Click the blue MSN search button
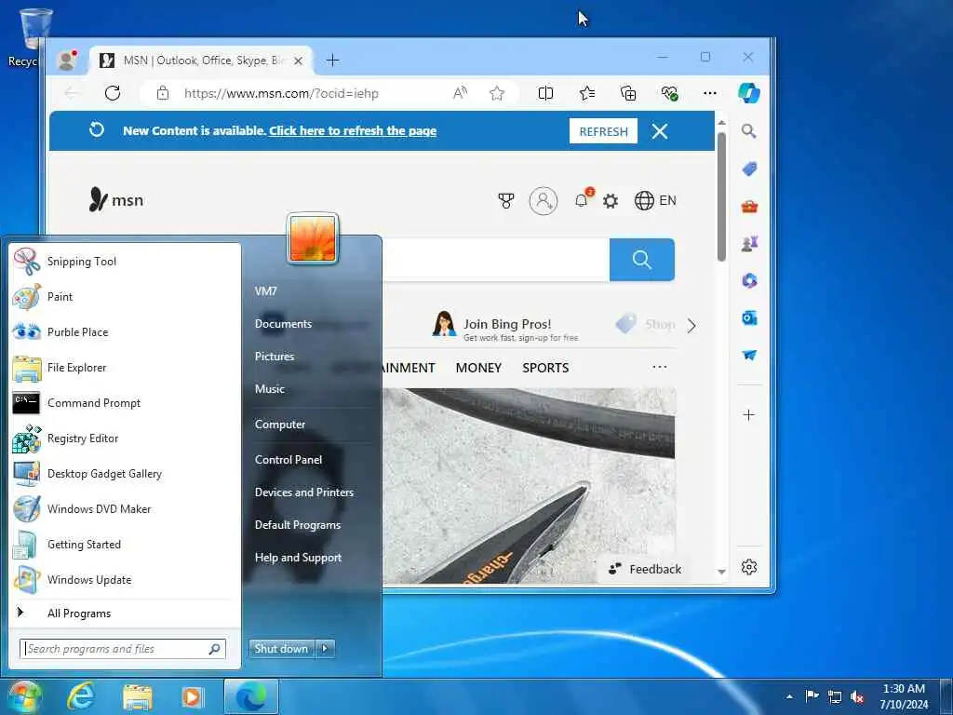Screen dimensions: 953x715 pos(642,260)
